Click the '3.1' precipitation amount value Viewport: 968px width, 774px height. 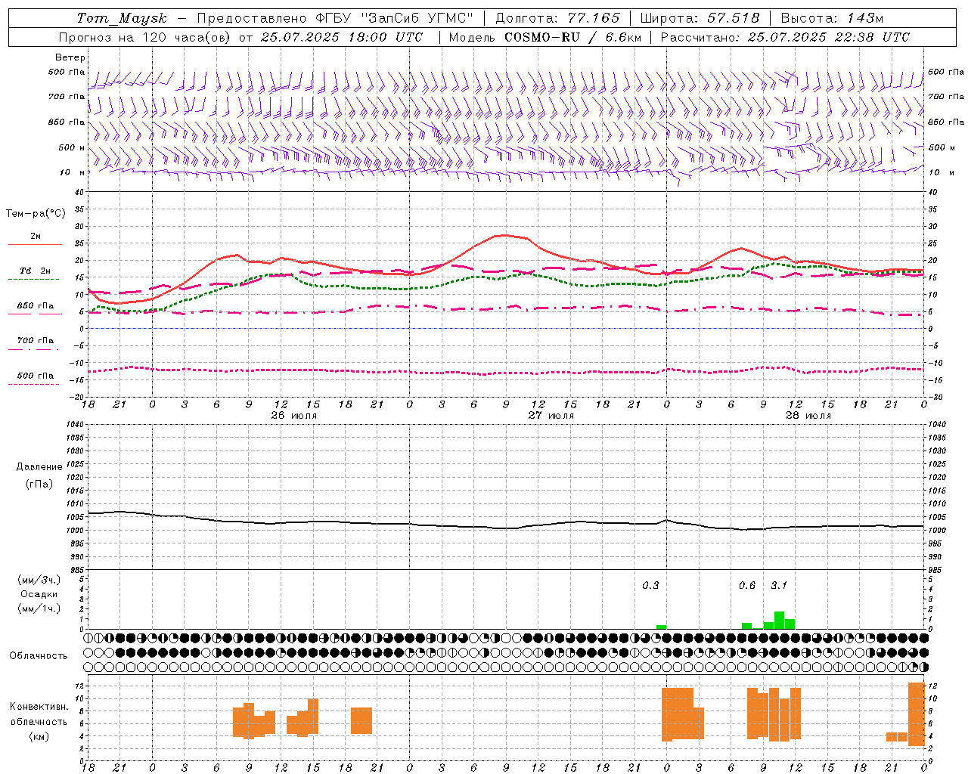pos(779,586)
